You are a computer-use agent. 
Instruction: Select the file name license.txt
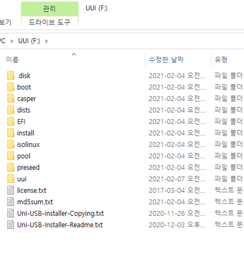click(32, 190)
